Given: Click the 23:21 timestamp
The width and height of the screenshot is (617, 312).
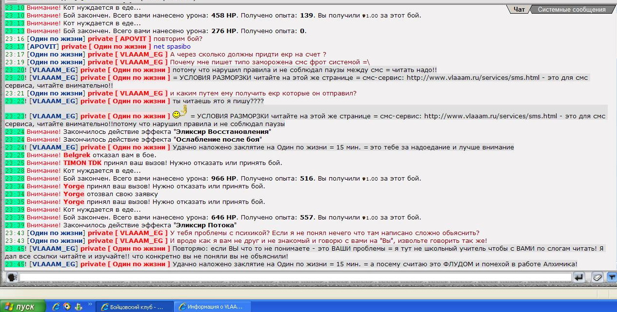Looking at the screenshot, I should coord(15,93).
